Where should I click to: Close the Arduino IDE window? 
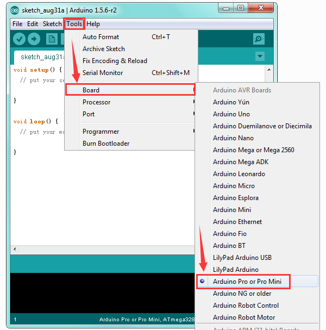[261, 8]
